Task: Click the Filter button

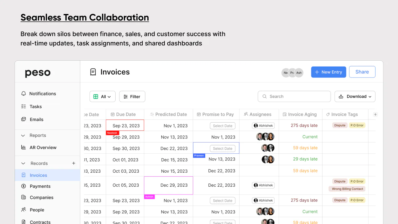Action: [x=132, y=96]
